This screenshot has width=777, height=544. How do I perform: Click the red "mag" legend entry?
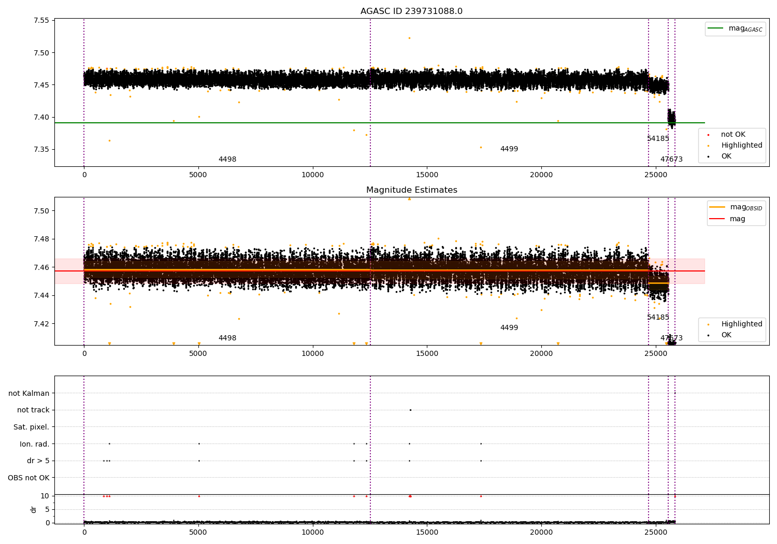click(728, 219)
